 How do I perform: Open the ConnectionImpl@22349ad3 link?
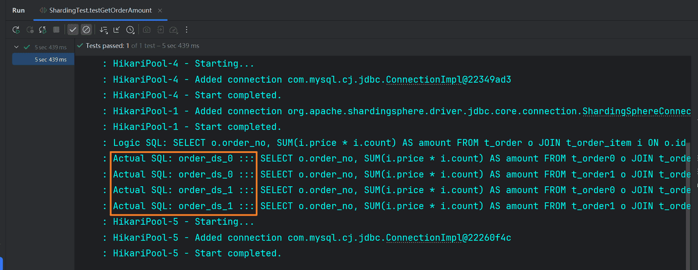tap(448, 79)
